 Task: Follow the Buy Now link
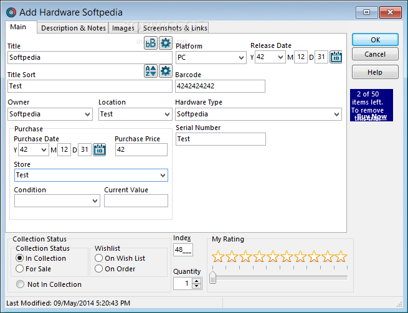[372, 116]
